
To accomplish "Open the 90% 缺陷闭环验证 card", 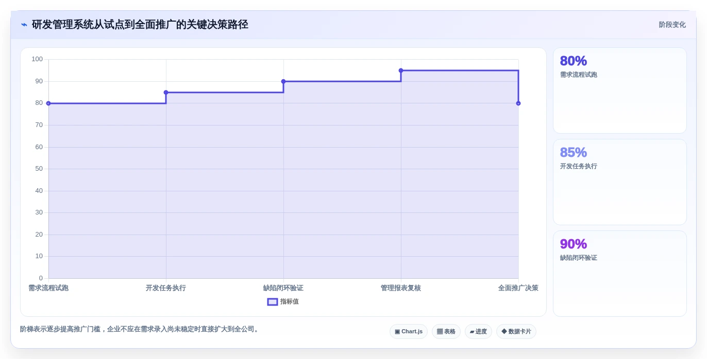I will click(620, 274).
